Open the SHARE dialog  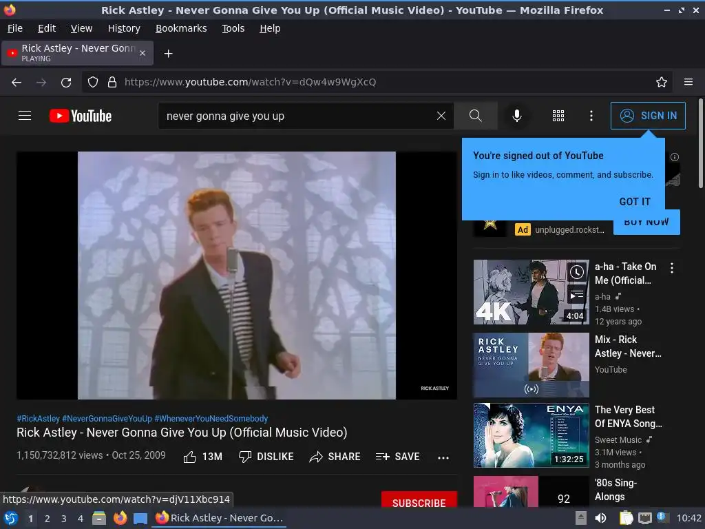point(335,457)
